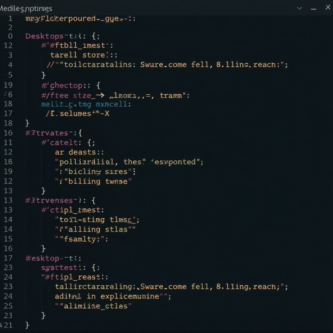Screen dimensions: 333x333
Task: Click the '/f.selumes' line
Action: pyautogui.click(x=77, y=113)
